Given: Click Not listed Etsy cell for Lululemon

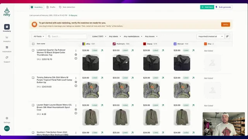Looking at the screenshot, I should [208, 51].
